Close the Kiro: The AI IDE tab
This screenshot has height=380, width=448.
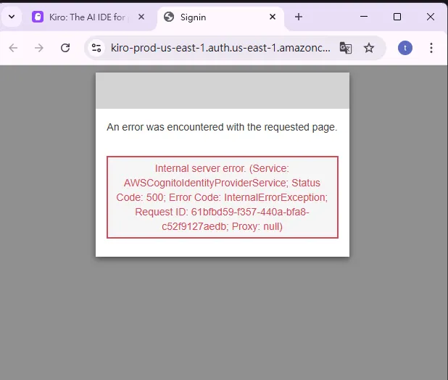click(x=141, y=17)
